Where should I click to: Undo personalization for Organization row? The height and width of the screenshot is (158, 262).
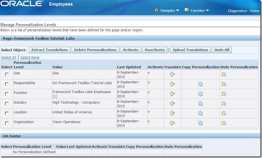tap(224, 123)
